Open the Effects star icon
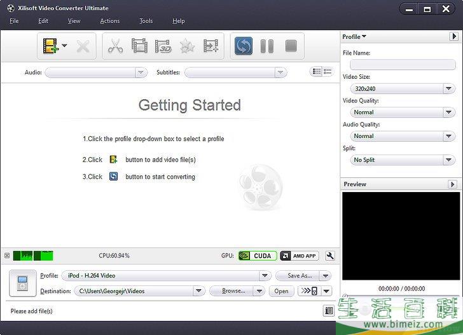 (187, 46)
